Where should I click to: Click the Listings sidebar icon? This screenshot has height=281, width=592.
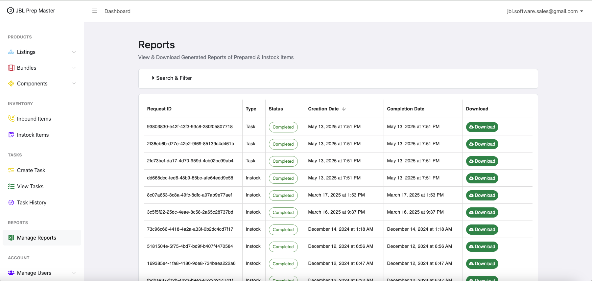pyautogui.click(x=11, y=52)
